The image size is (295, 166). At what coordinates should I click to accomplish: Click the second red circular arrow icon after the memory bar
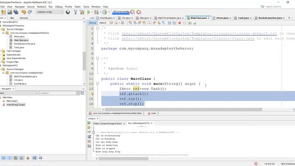click(139, 12)
